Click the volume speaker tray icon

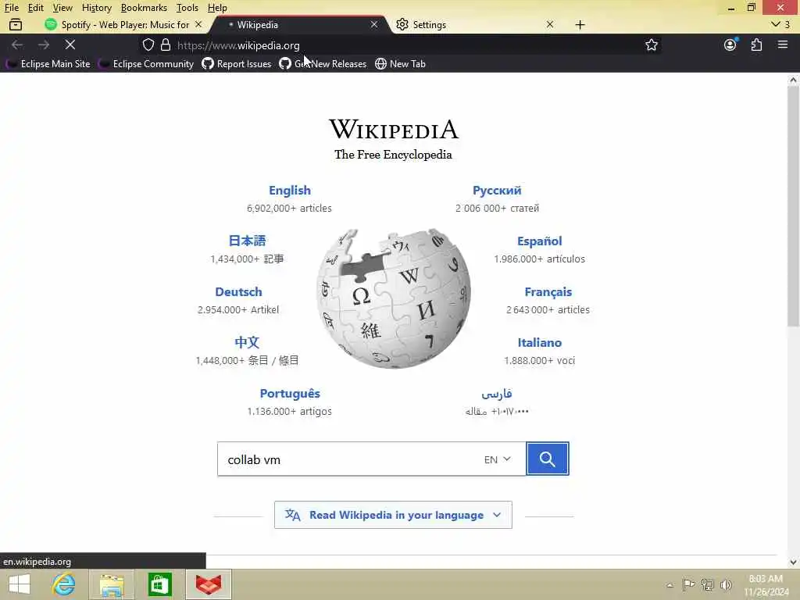coord(726,584)
